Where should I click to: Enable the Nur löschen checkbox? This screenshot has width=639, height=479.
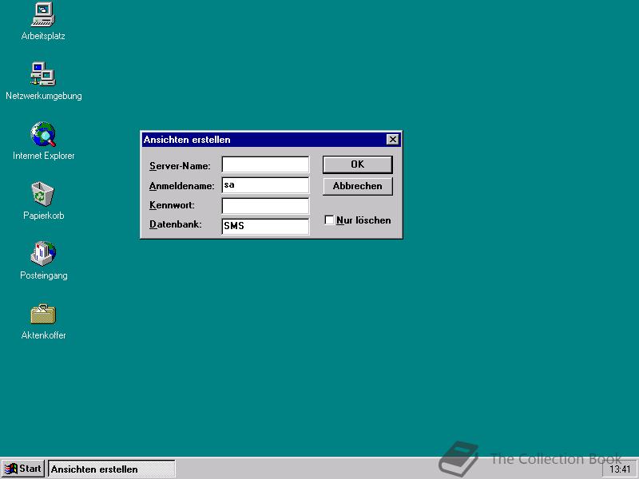click(329, 220)
